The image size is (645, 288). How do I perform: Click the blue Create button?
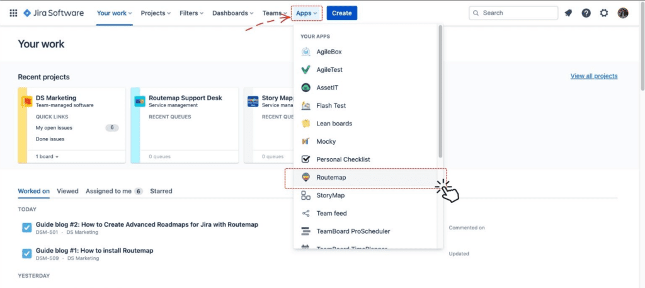coord(342,13)
